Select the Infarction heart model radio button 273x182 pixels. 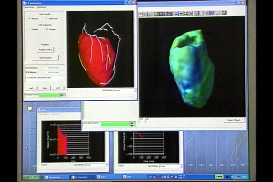tap(46, 19)
